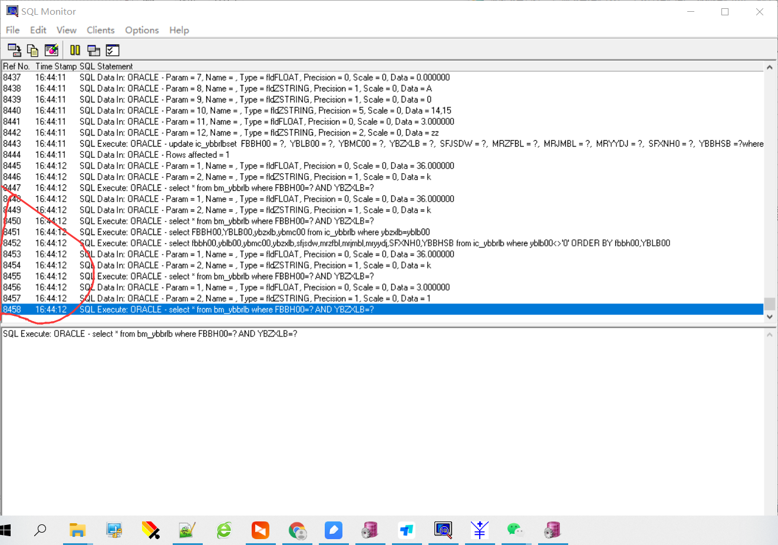Open WeChat from the taskbar
The height and width of the screenshot is (545, 778).
(516, 530)
